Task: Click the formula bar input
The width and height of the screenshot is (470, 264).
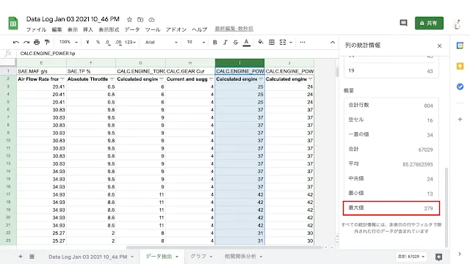Action: (x=177, y=54)
